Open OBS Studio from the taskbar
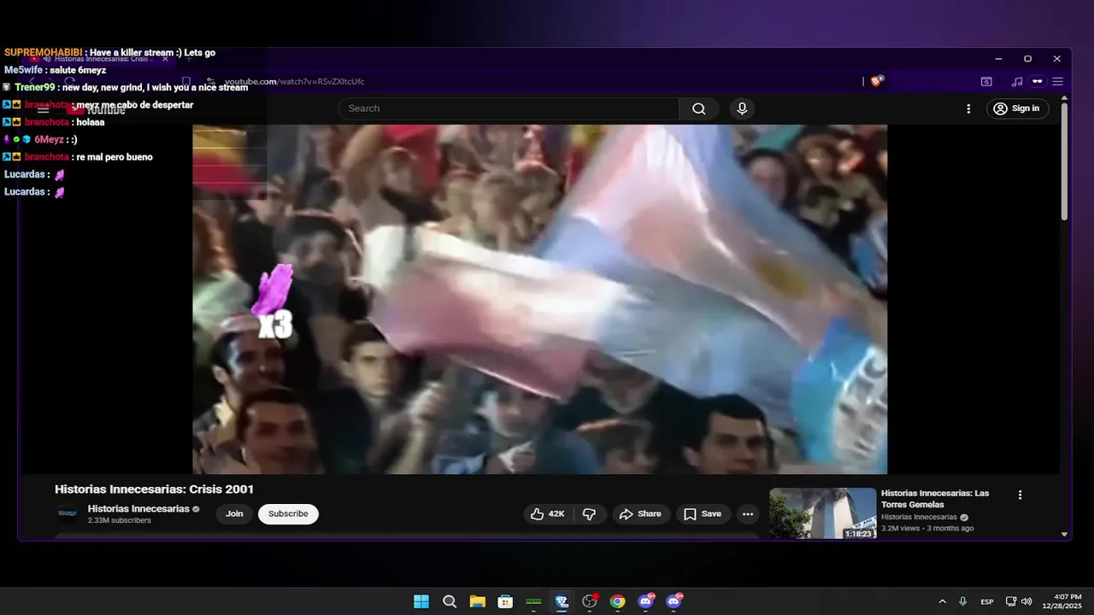Image resolution: width=1094 pixels, height=615 pixels. [x=590, y=601]
